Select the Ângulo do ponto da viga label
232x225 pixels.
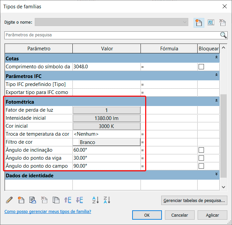pyautogui.click(x=34, y=158)
